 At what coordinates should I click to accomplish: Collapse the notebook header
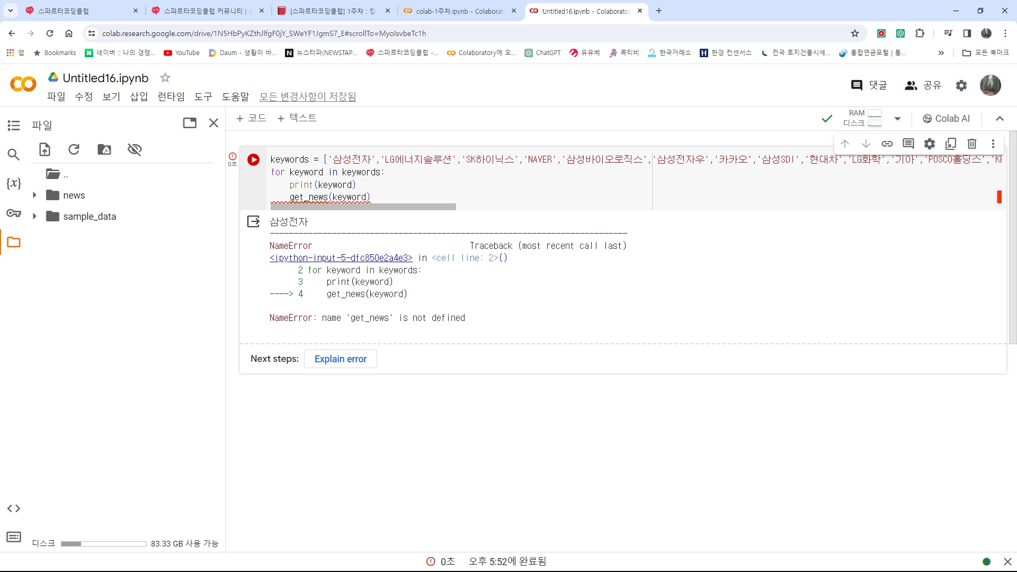pyautogui.click(x=1000, y=119)
